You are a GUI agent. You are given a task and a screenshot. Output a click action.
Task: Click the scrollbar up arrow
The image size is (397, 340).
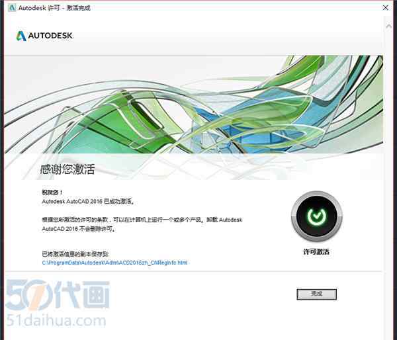[x=388, y=26]
